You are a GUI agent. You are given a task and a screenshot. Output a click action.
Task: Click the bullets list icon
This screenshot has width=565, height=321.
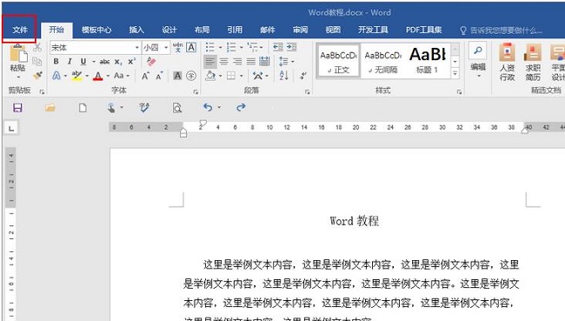[210, 47]
